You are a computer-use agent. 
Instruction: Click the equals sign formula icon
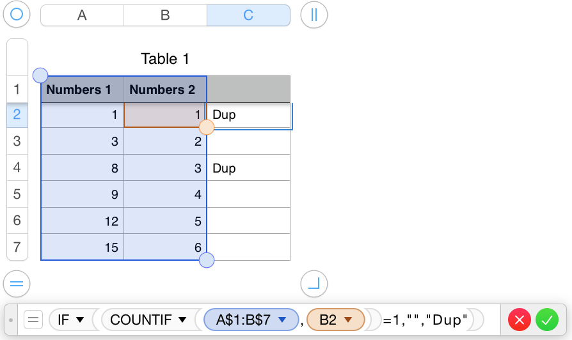33,319
